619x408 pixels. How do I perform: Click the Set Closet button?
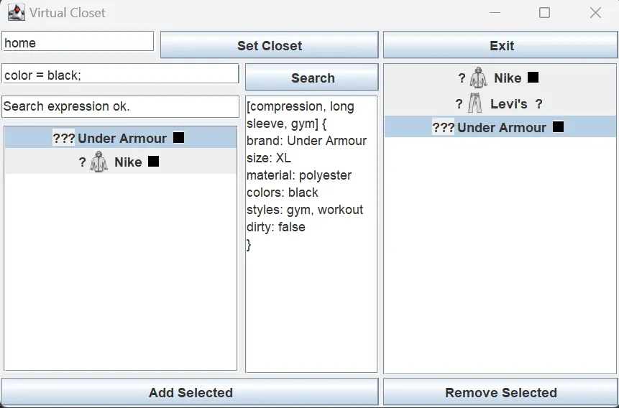click(269, 45)
